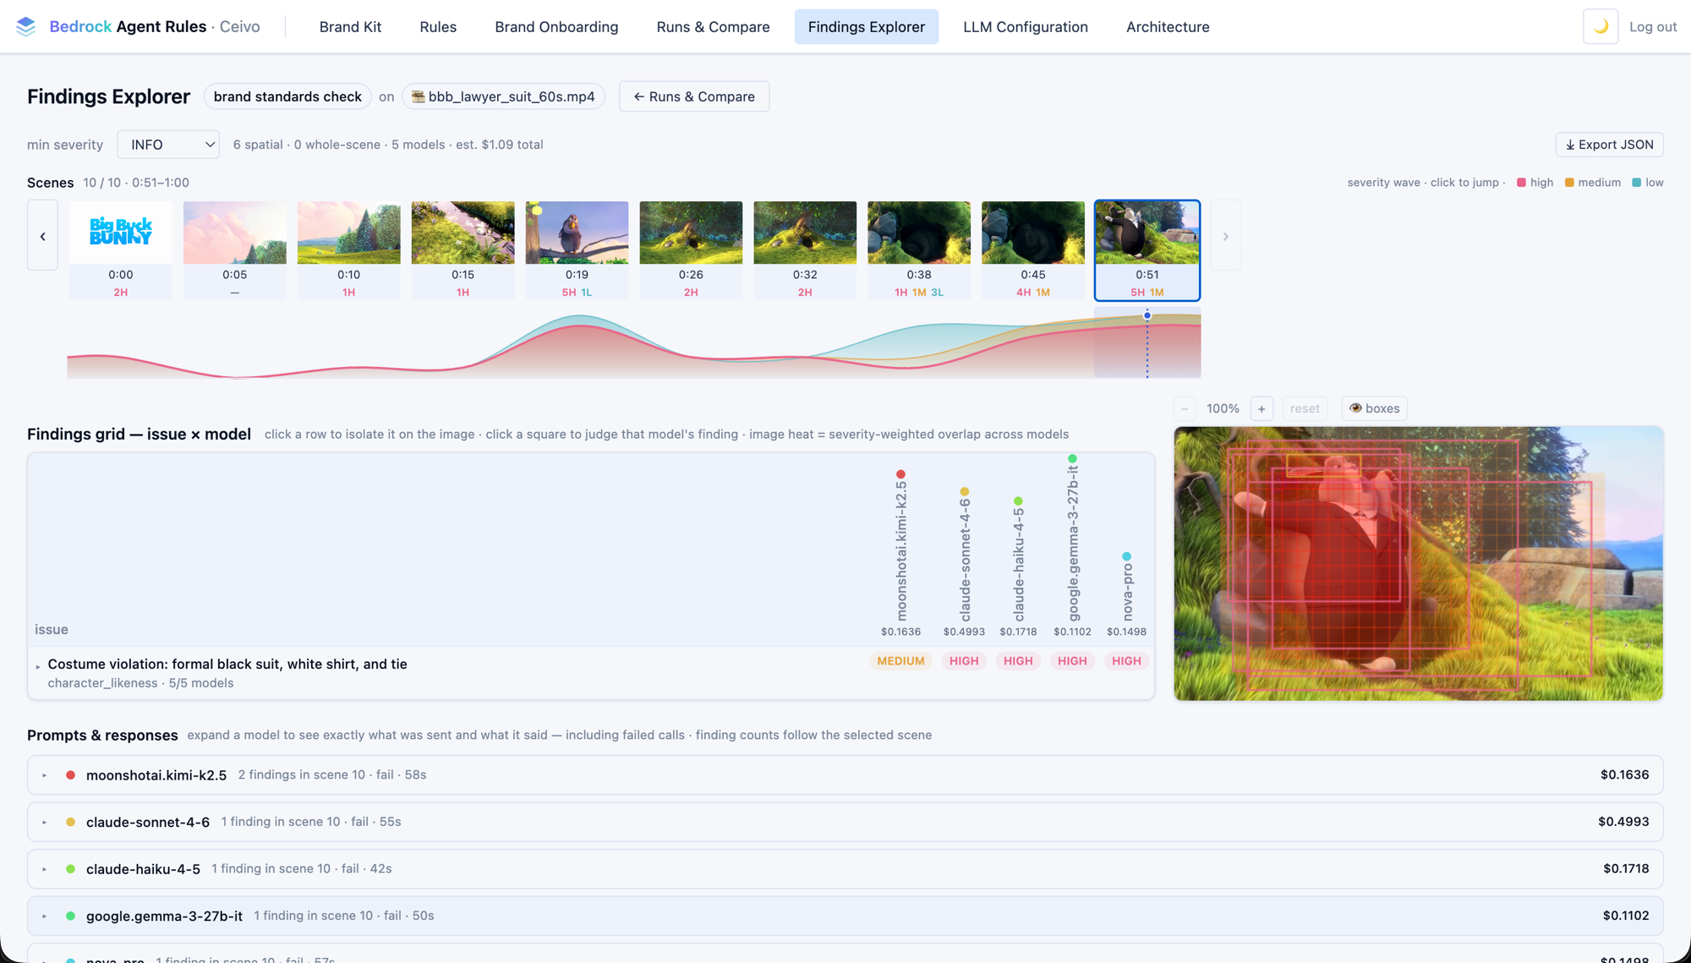Toggle boxes overlay with eye icon
Viewport: 1691px width, 963px height.
1374,408
